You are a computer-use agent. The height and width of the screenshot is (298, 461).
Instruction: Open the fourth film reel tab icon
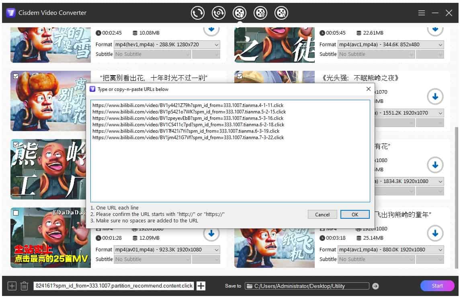[260, 13]
